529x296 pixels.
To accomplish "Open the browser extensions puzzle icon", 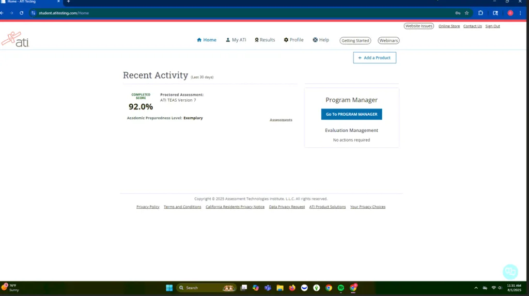I will (x=481, y=13).
